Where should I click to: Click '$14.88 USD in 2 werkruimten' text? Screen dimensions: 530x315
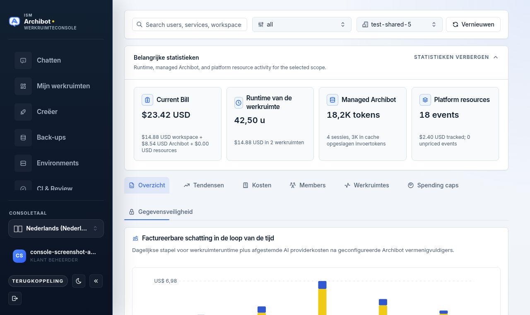point(269,143)
